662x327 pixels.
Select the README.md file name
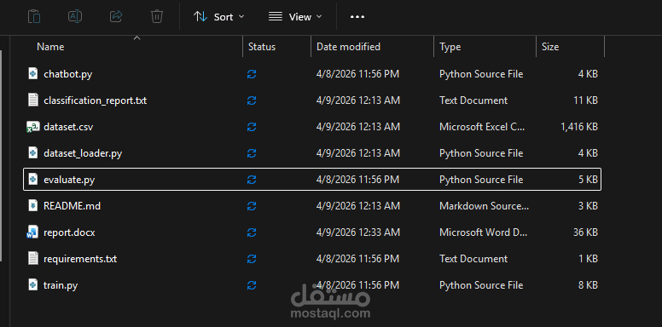73,206
